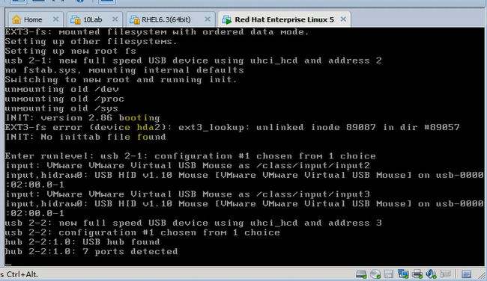Click the paused VM icon on RHEL6.3 tab

134,19
